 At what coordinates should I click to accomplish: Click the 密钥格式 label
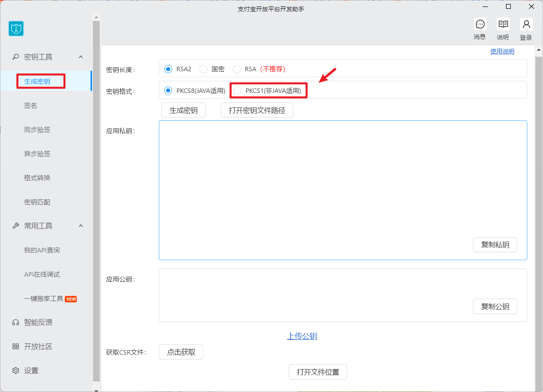click(x=121, y=91)
